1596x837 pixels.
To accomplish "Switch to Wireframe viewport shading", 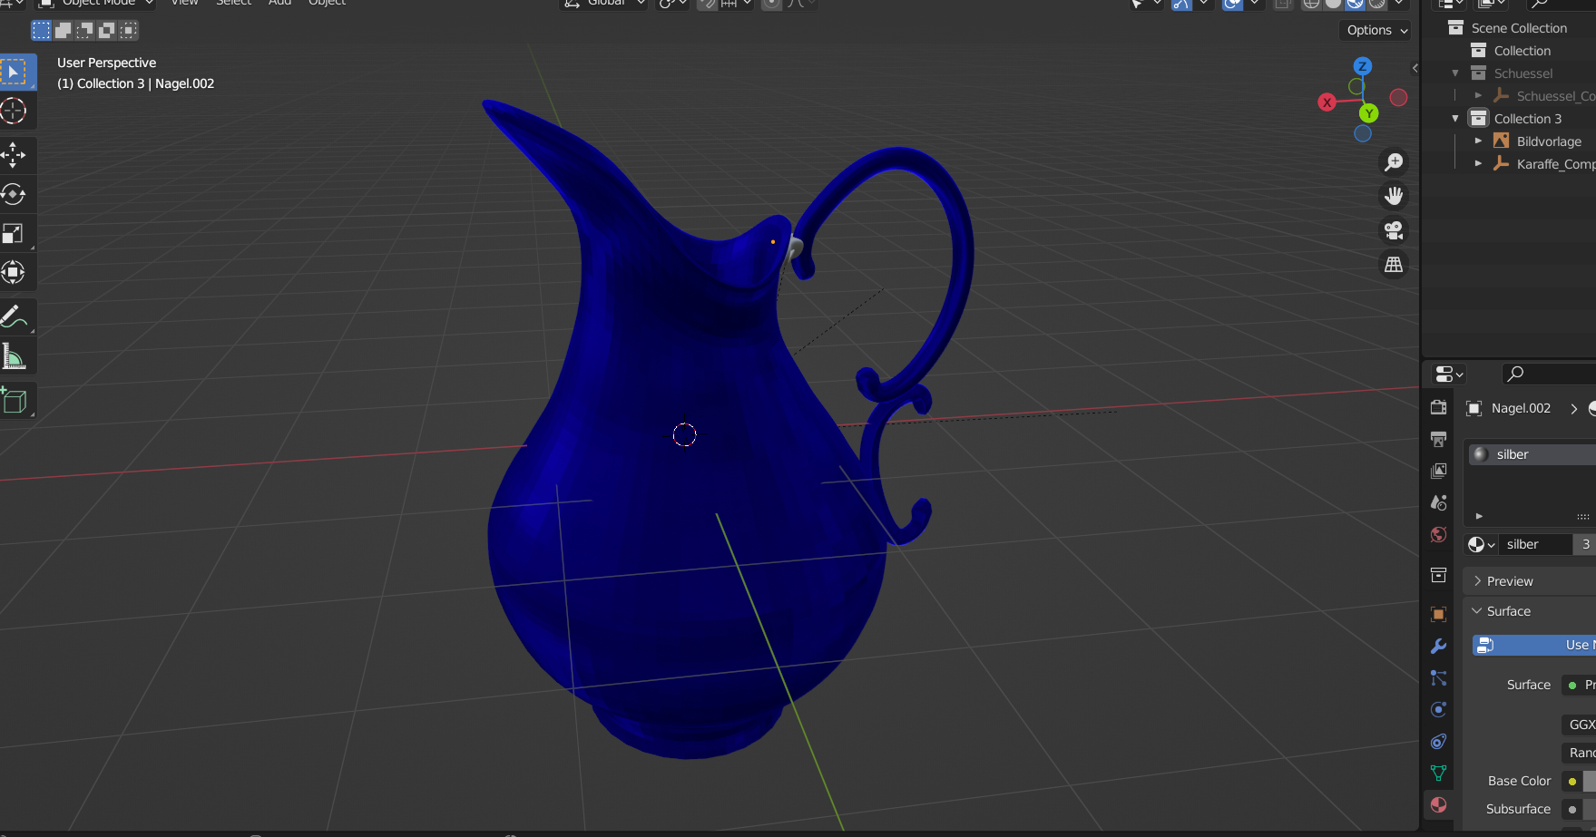I will pyautogui.click(x=1311, y=4).
